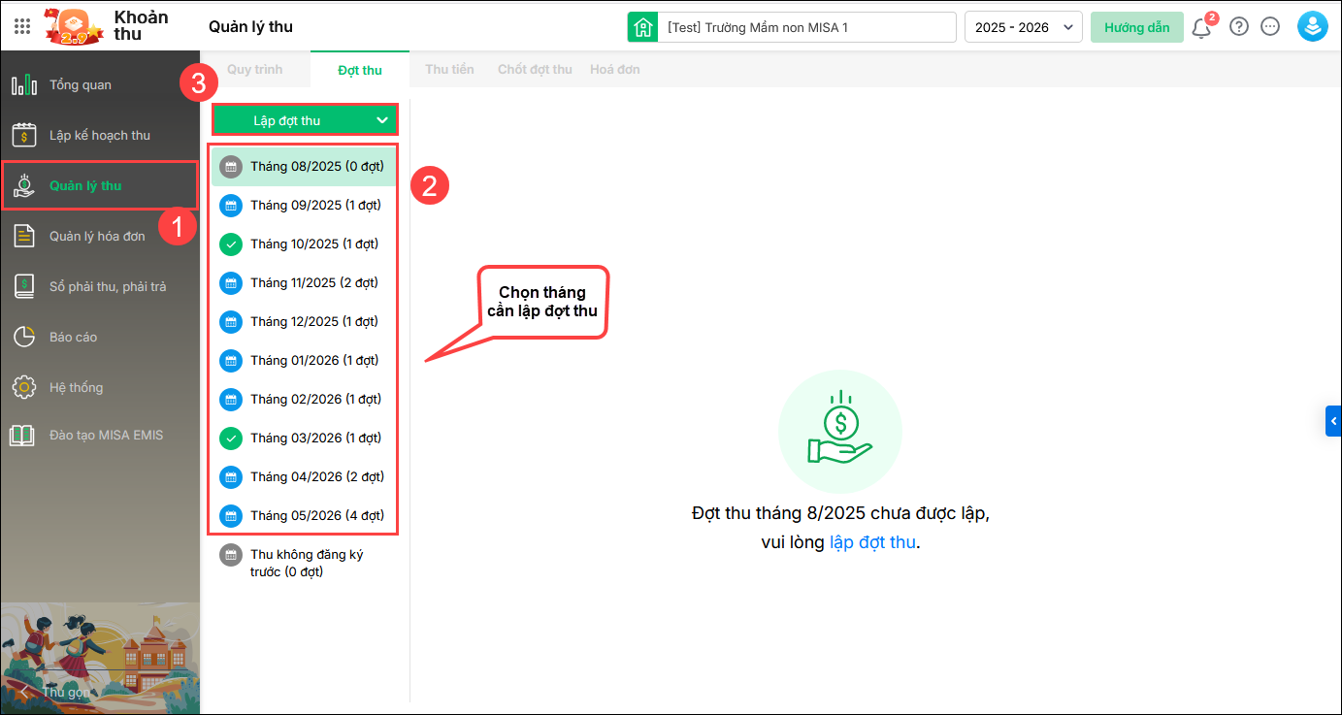Click the Khoản thu app logo
The height and width of the screenshot is (715, 1342).
(76, 26)
